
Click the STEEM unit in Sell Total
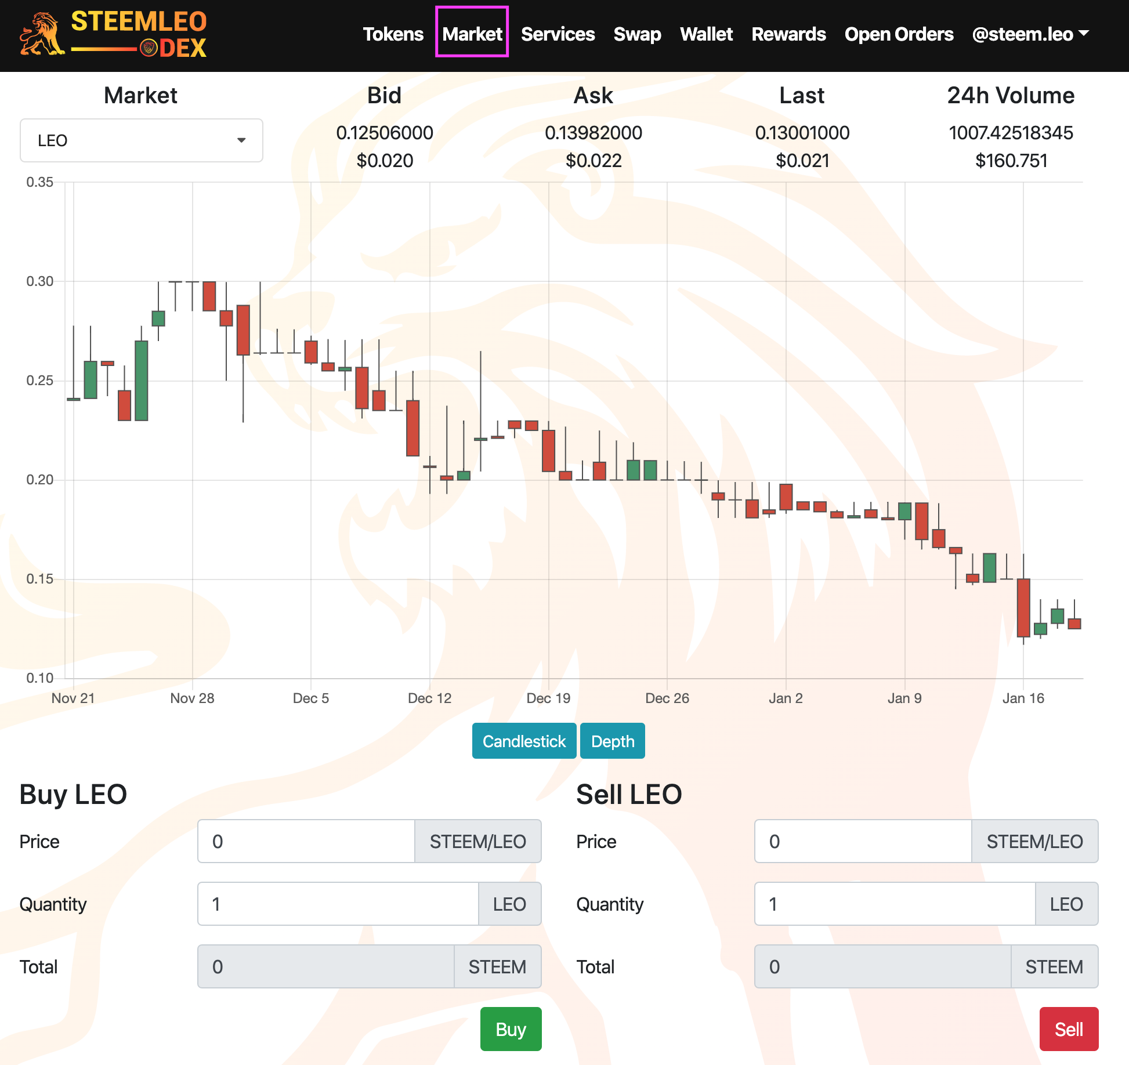click(x=1054, y=966)
